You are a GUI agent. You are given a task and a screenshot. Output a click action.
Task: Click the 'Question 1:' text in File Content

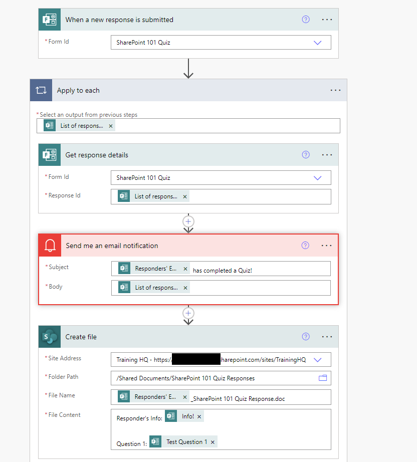coord(131,444)
